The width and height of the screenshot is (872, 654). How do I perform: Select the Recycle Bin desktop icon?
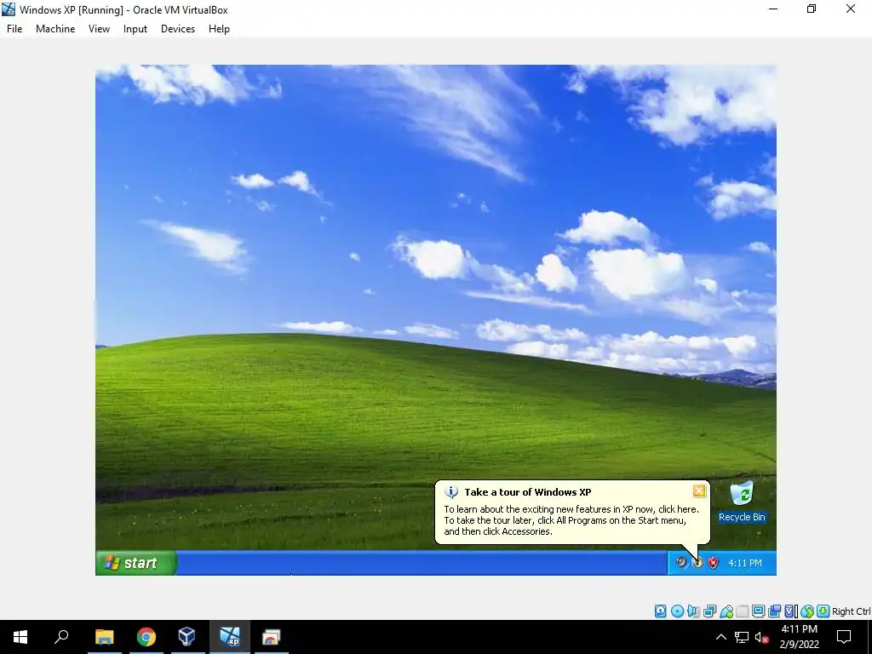coord(742,502)
